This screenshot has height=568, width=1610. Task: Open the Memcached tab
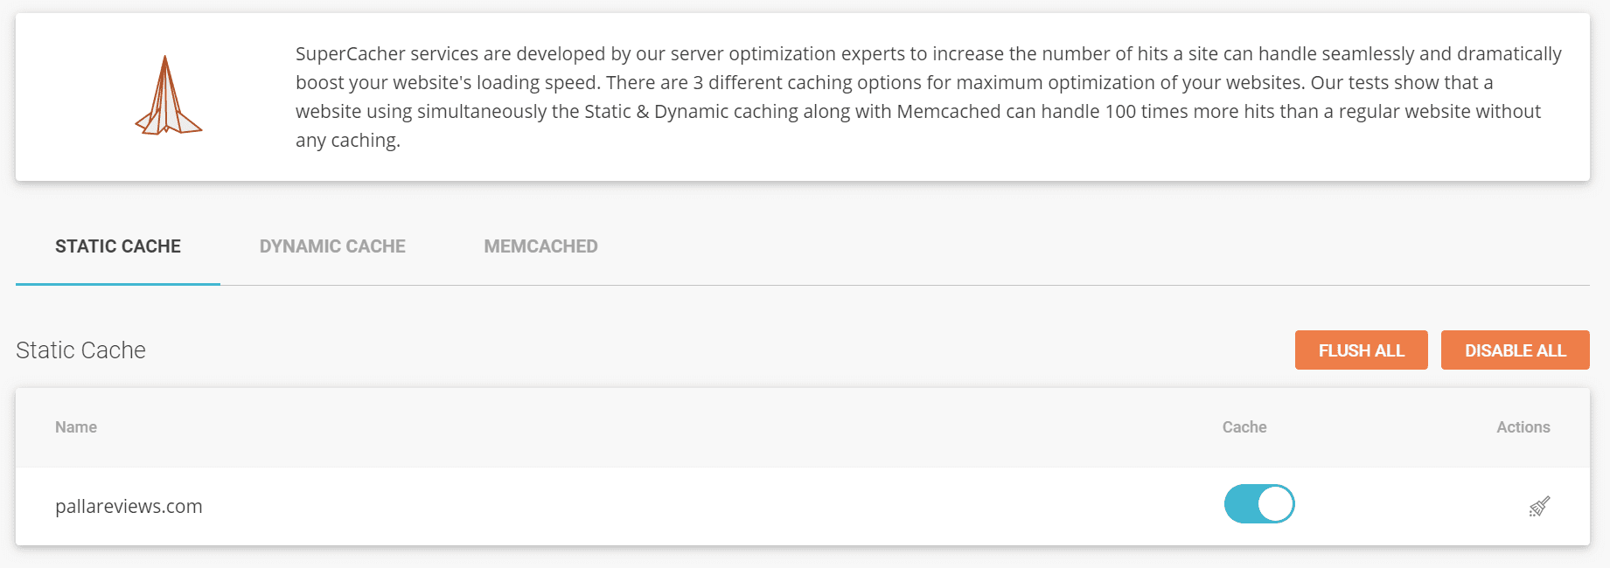click(x=540, y=246)
